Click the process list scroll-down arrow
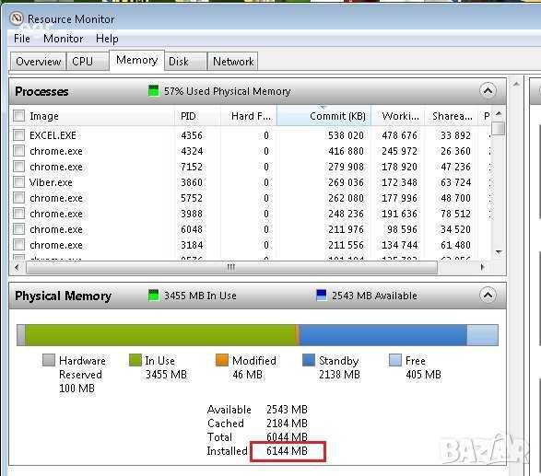 [x=499, y=252]
